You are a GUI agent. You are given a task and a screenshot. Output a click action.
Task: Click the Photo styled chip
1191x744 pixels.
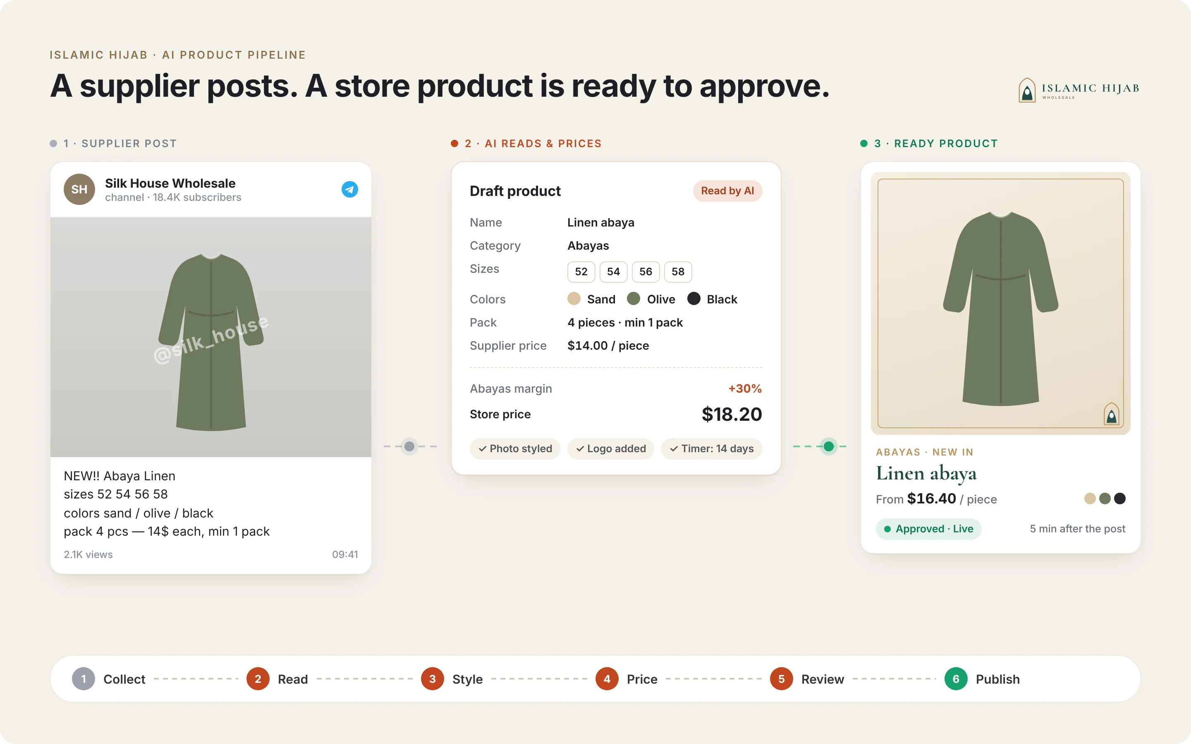pyautogui.click(x=515, y=449)
